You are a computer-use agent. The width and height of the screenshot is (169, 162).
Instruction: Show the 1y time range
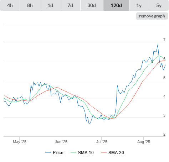tap(139, 5)
